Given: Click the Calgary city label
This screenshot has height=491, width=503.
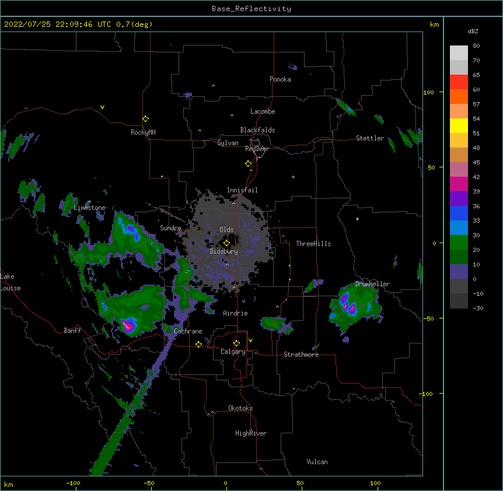Looking at the screenshot, I should 233,352.
